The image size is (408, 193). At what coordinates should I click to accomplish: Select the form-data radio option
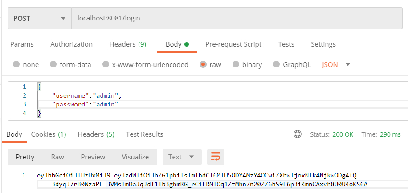(53, 64)
